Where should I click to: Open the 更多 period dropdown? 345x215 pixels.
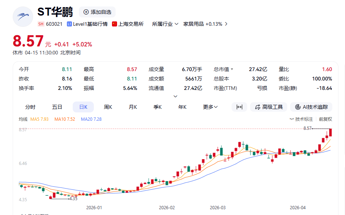[210, 107]
